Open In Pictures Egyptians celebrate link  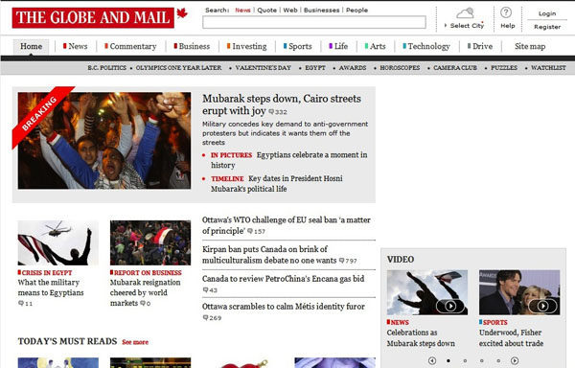pyautogui.click(x=289, y=160)
